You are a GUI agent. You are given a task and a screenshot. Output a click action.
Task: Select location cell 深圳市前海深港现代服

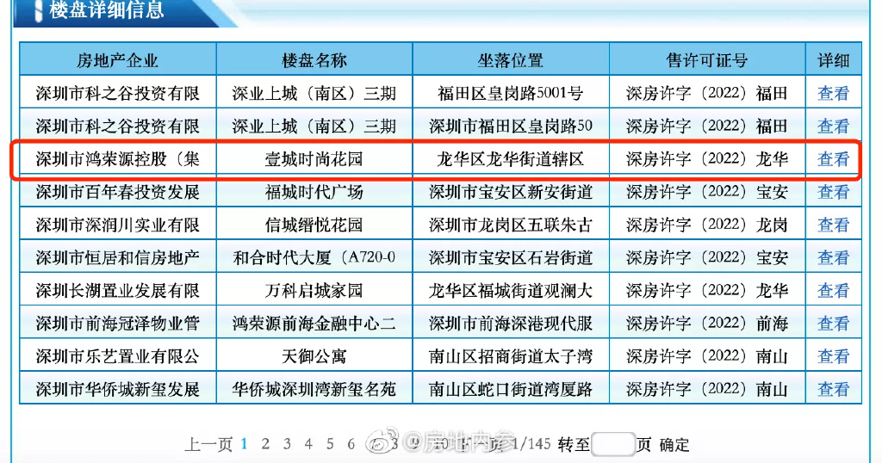pyautogui.click(x=510, y=324)
